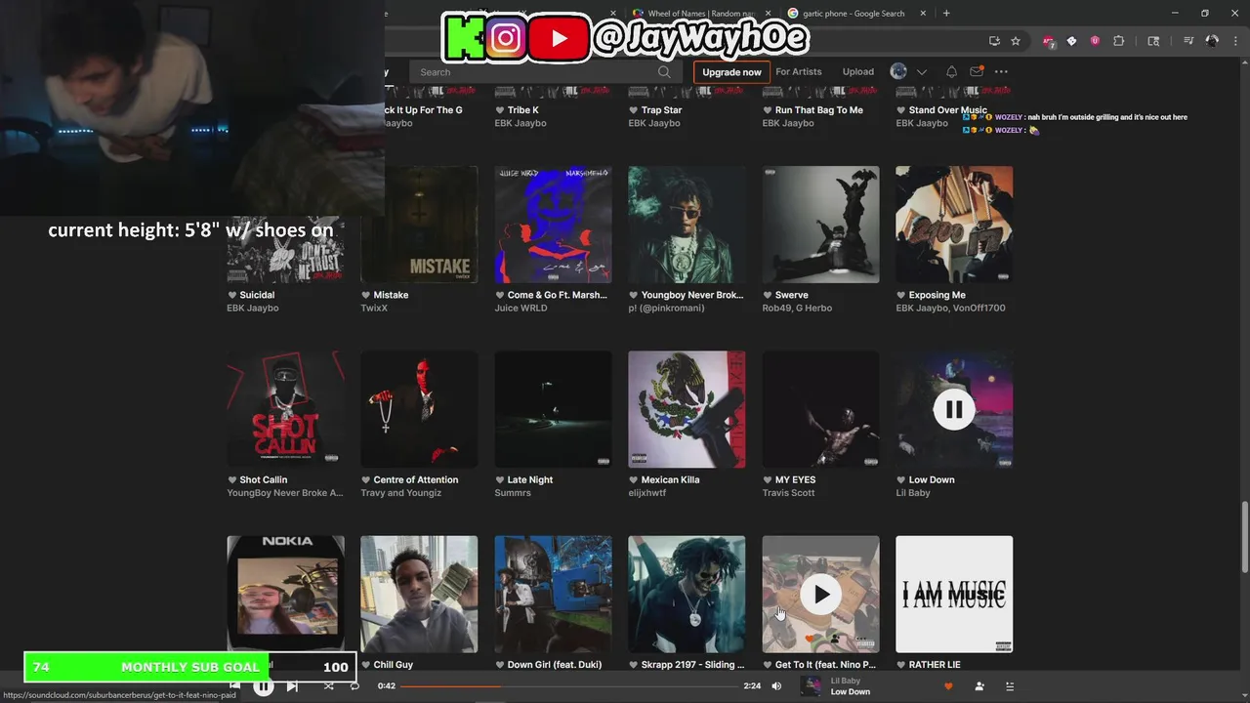The height and width of the screenshot is (703, 1250).
Task: Like the Mexican Killa track
Action: 634,480
